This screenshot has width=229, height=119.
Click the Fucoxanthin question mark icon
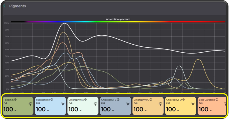pos(52,100)
